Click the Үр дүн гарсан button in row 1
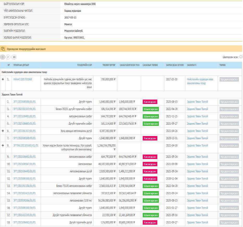Screen dimensions: 243x227 click(229, 80)
